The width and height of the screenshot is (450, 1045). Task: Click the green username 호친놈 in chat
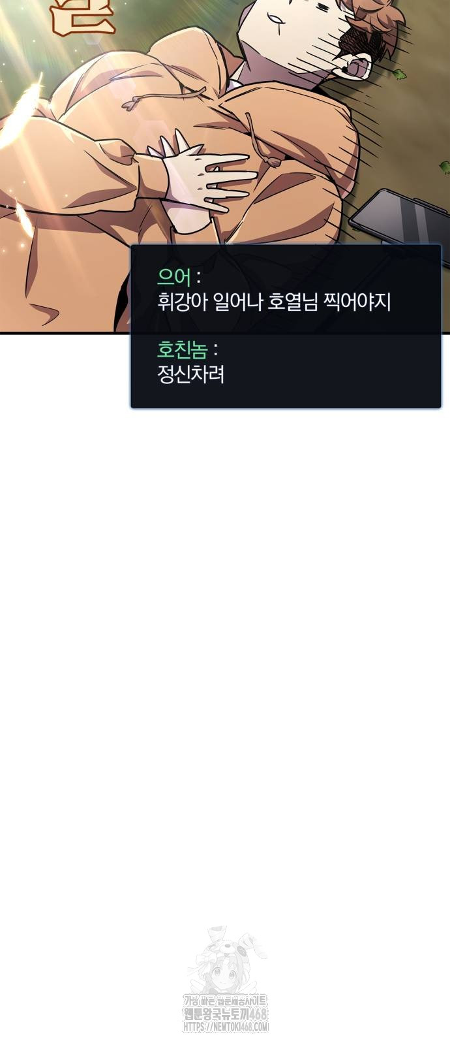click(x=182, y=350)
